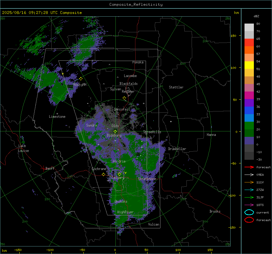
Task: Click the ThreeHills label
Action: pyautogui.click(x=152, y=132)
